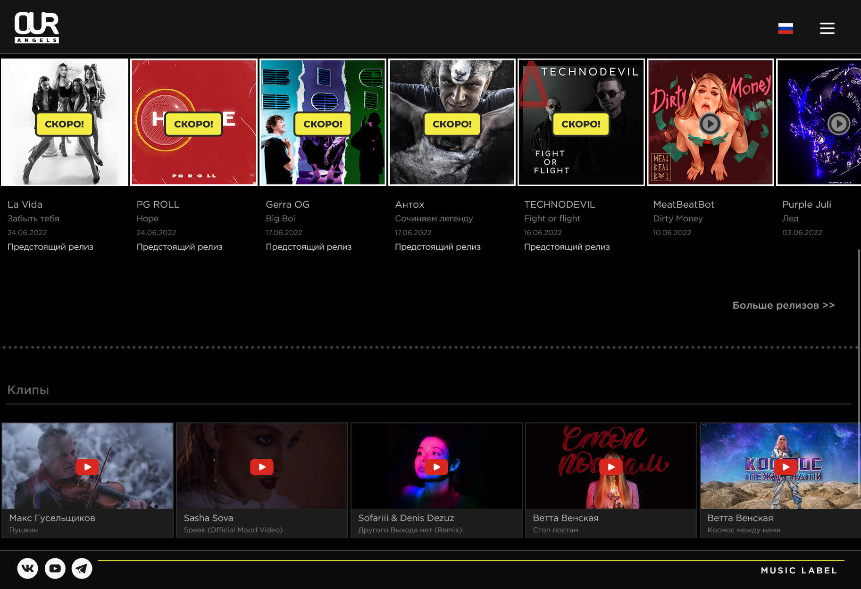Click the release date 16.06.2022
This screenshot has width=861, height=589.
point(543,233)
